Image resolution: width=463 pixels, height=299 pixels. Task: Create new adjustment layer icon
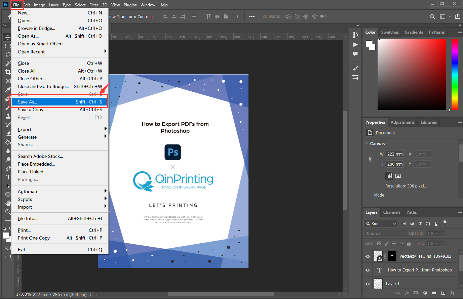[425, 293]
